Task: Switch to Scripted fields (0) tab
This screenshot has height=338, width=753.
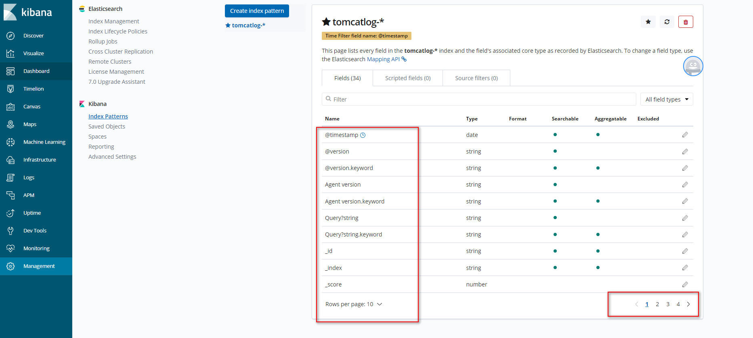Action: point(408,78)
